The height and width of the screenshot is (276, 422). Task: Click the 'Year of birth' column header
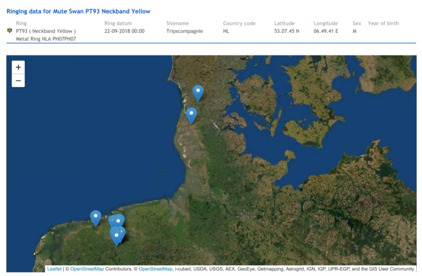coord(383,24)
